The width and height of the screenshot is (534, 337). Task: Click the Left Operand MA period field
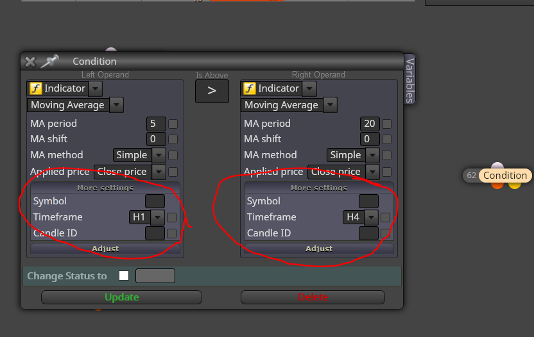(156, 124)
